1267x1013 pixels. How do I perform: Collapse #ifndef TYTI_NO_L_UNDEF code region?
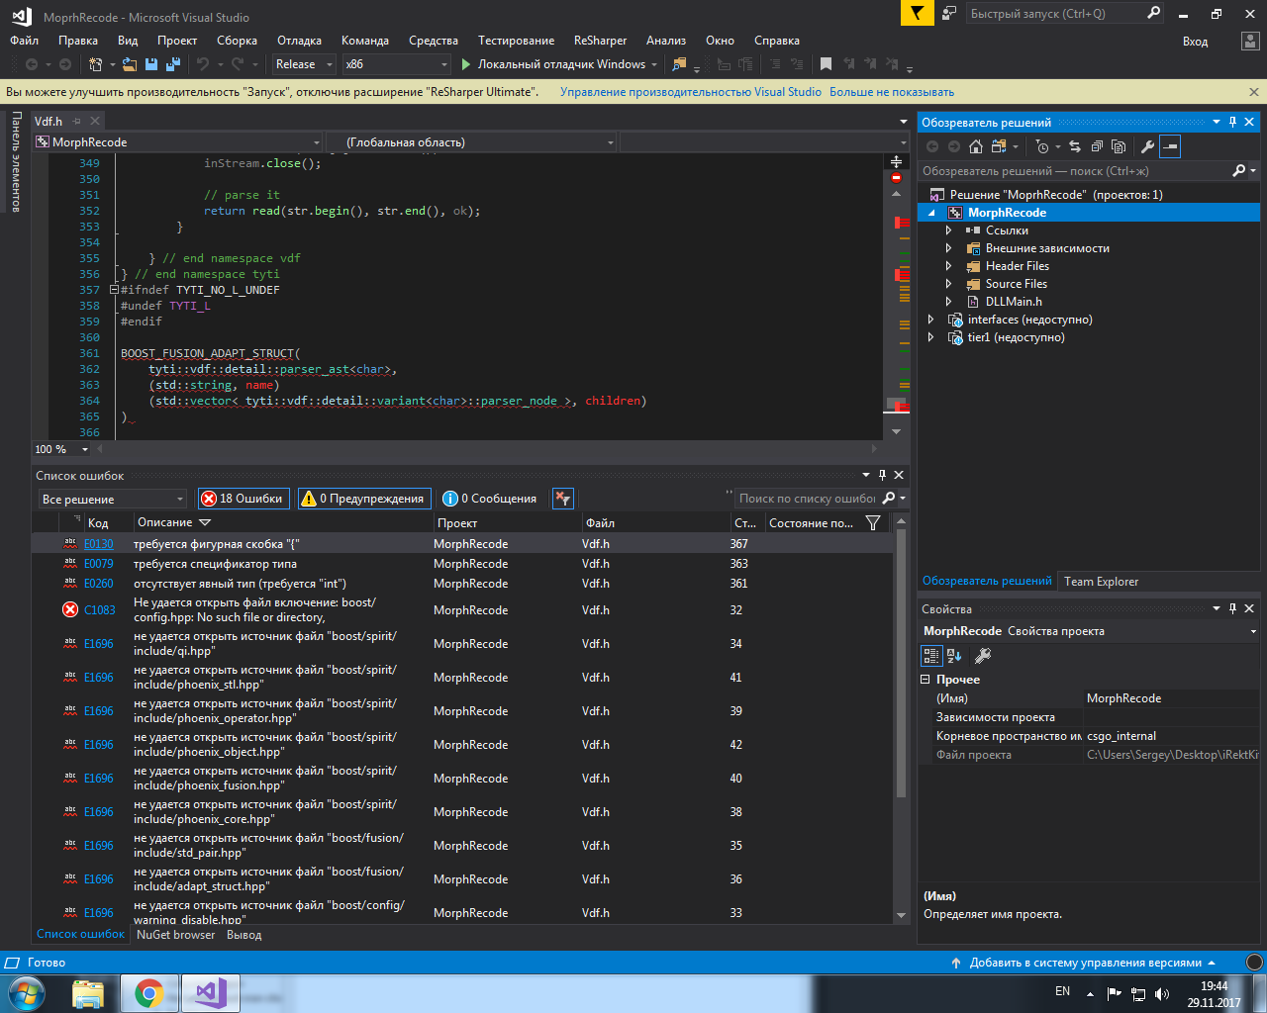tap(114, 290)
